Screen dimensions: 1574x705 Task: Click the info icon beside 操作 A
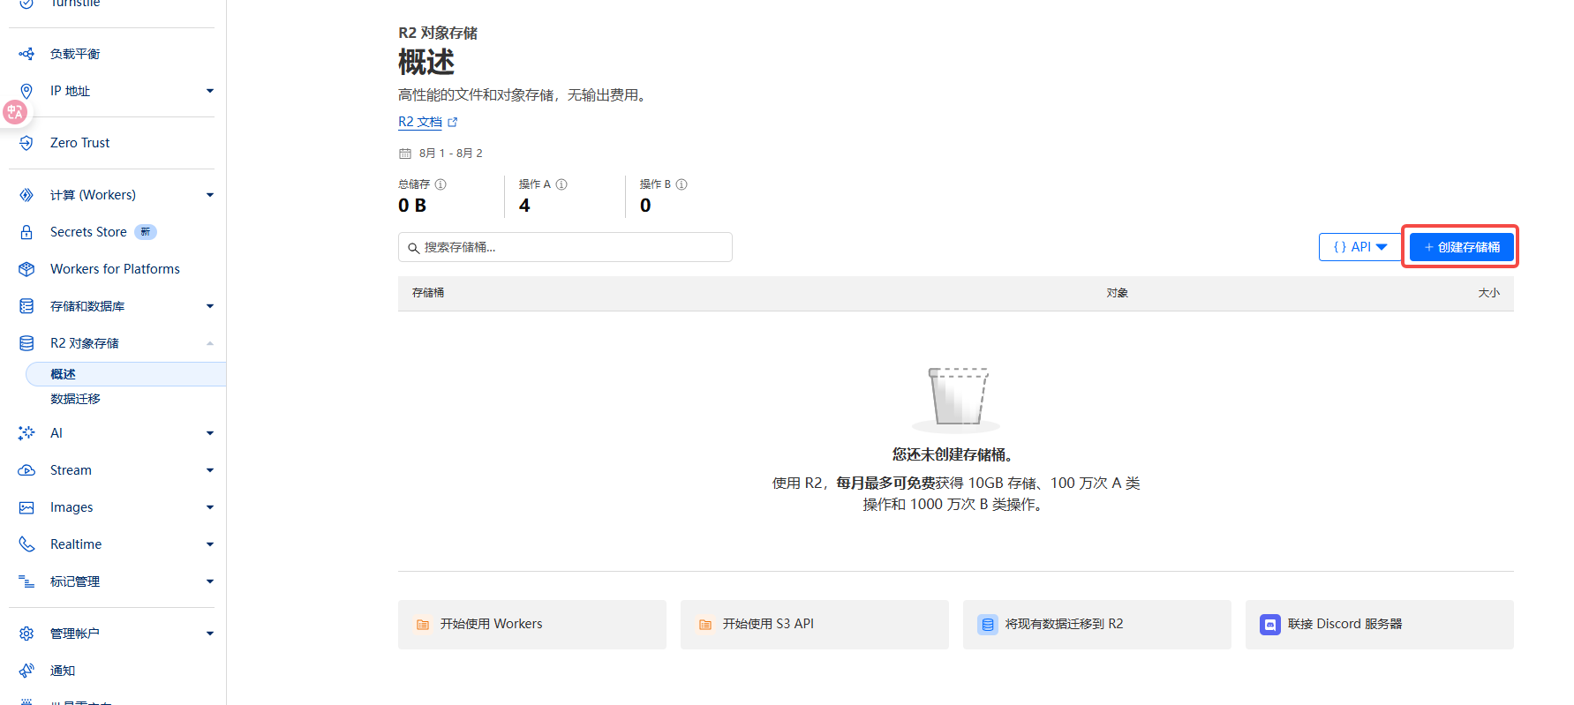point(561,184)
